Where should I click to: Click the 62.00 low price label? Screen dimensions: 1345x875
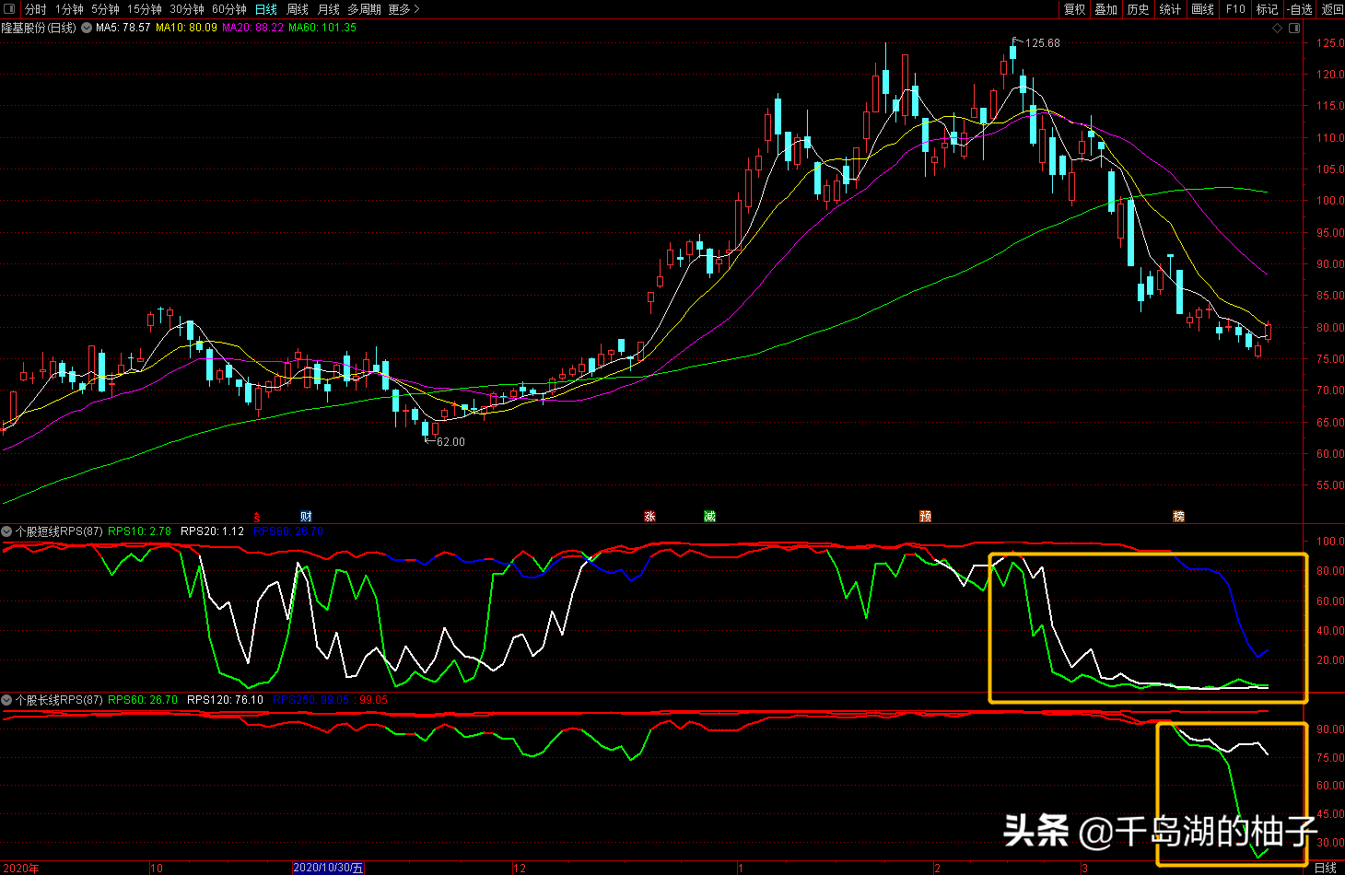click(450, 442)
